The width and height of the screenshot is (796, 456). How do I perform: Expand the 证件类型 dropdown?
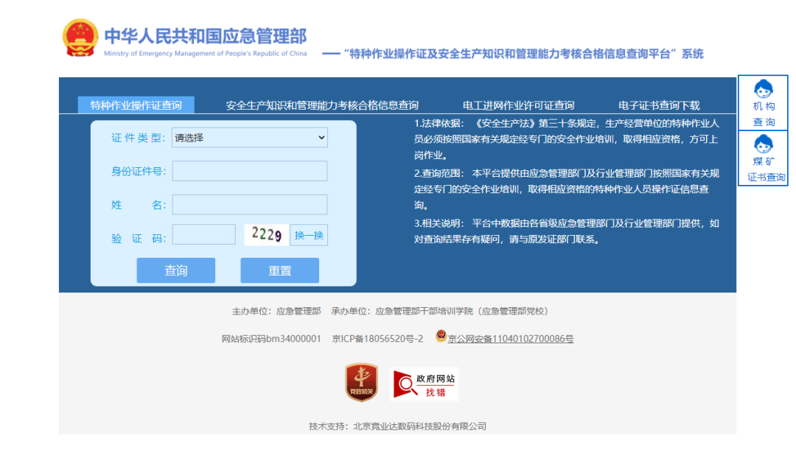click(x=249, y=138)
